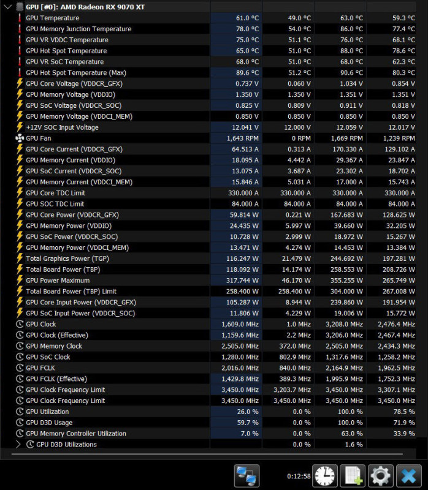Click the thermometer icon beside GPU VR VDDC Temperature
428x490 pixels.
pos(20,40)
